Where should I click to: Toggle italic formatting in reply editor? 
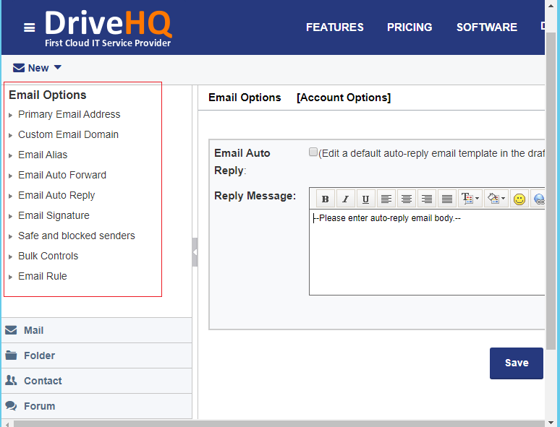(x=345, y=199)
